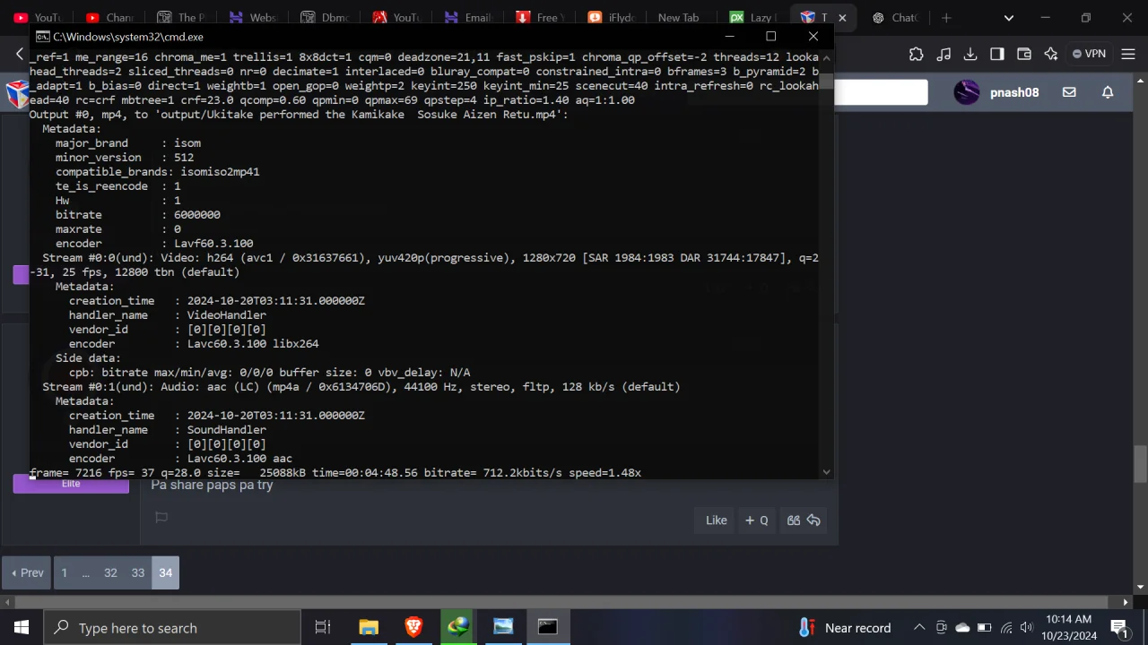This screenshot has height=645, width=1148.
Task: Switch to 'Free Y' tab
Action: click(539, 18)
